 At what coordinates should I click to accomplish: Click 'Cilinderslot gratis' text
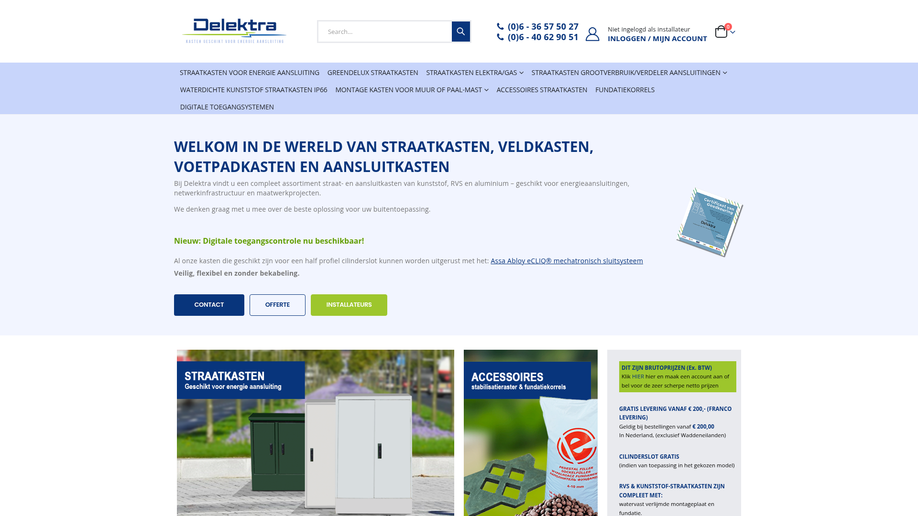click(x=649, y=457)
